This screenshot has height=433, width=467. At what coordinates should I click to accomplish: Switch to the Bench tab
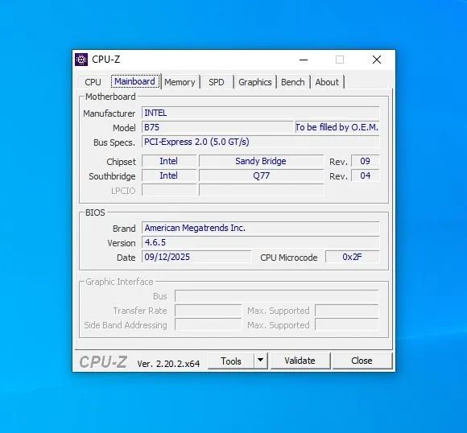point(293,82)
